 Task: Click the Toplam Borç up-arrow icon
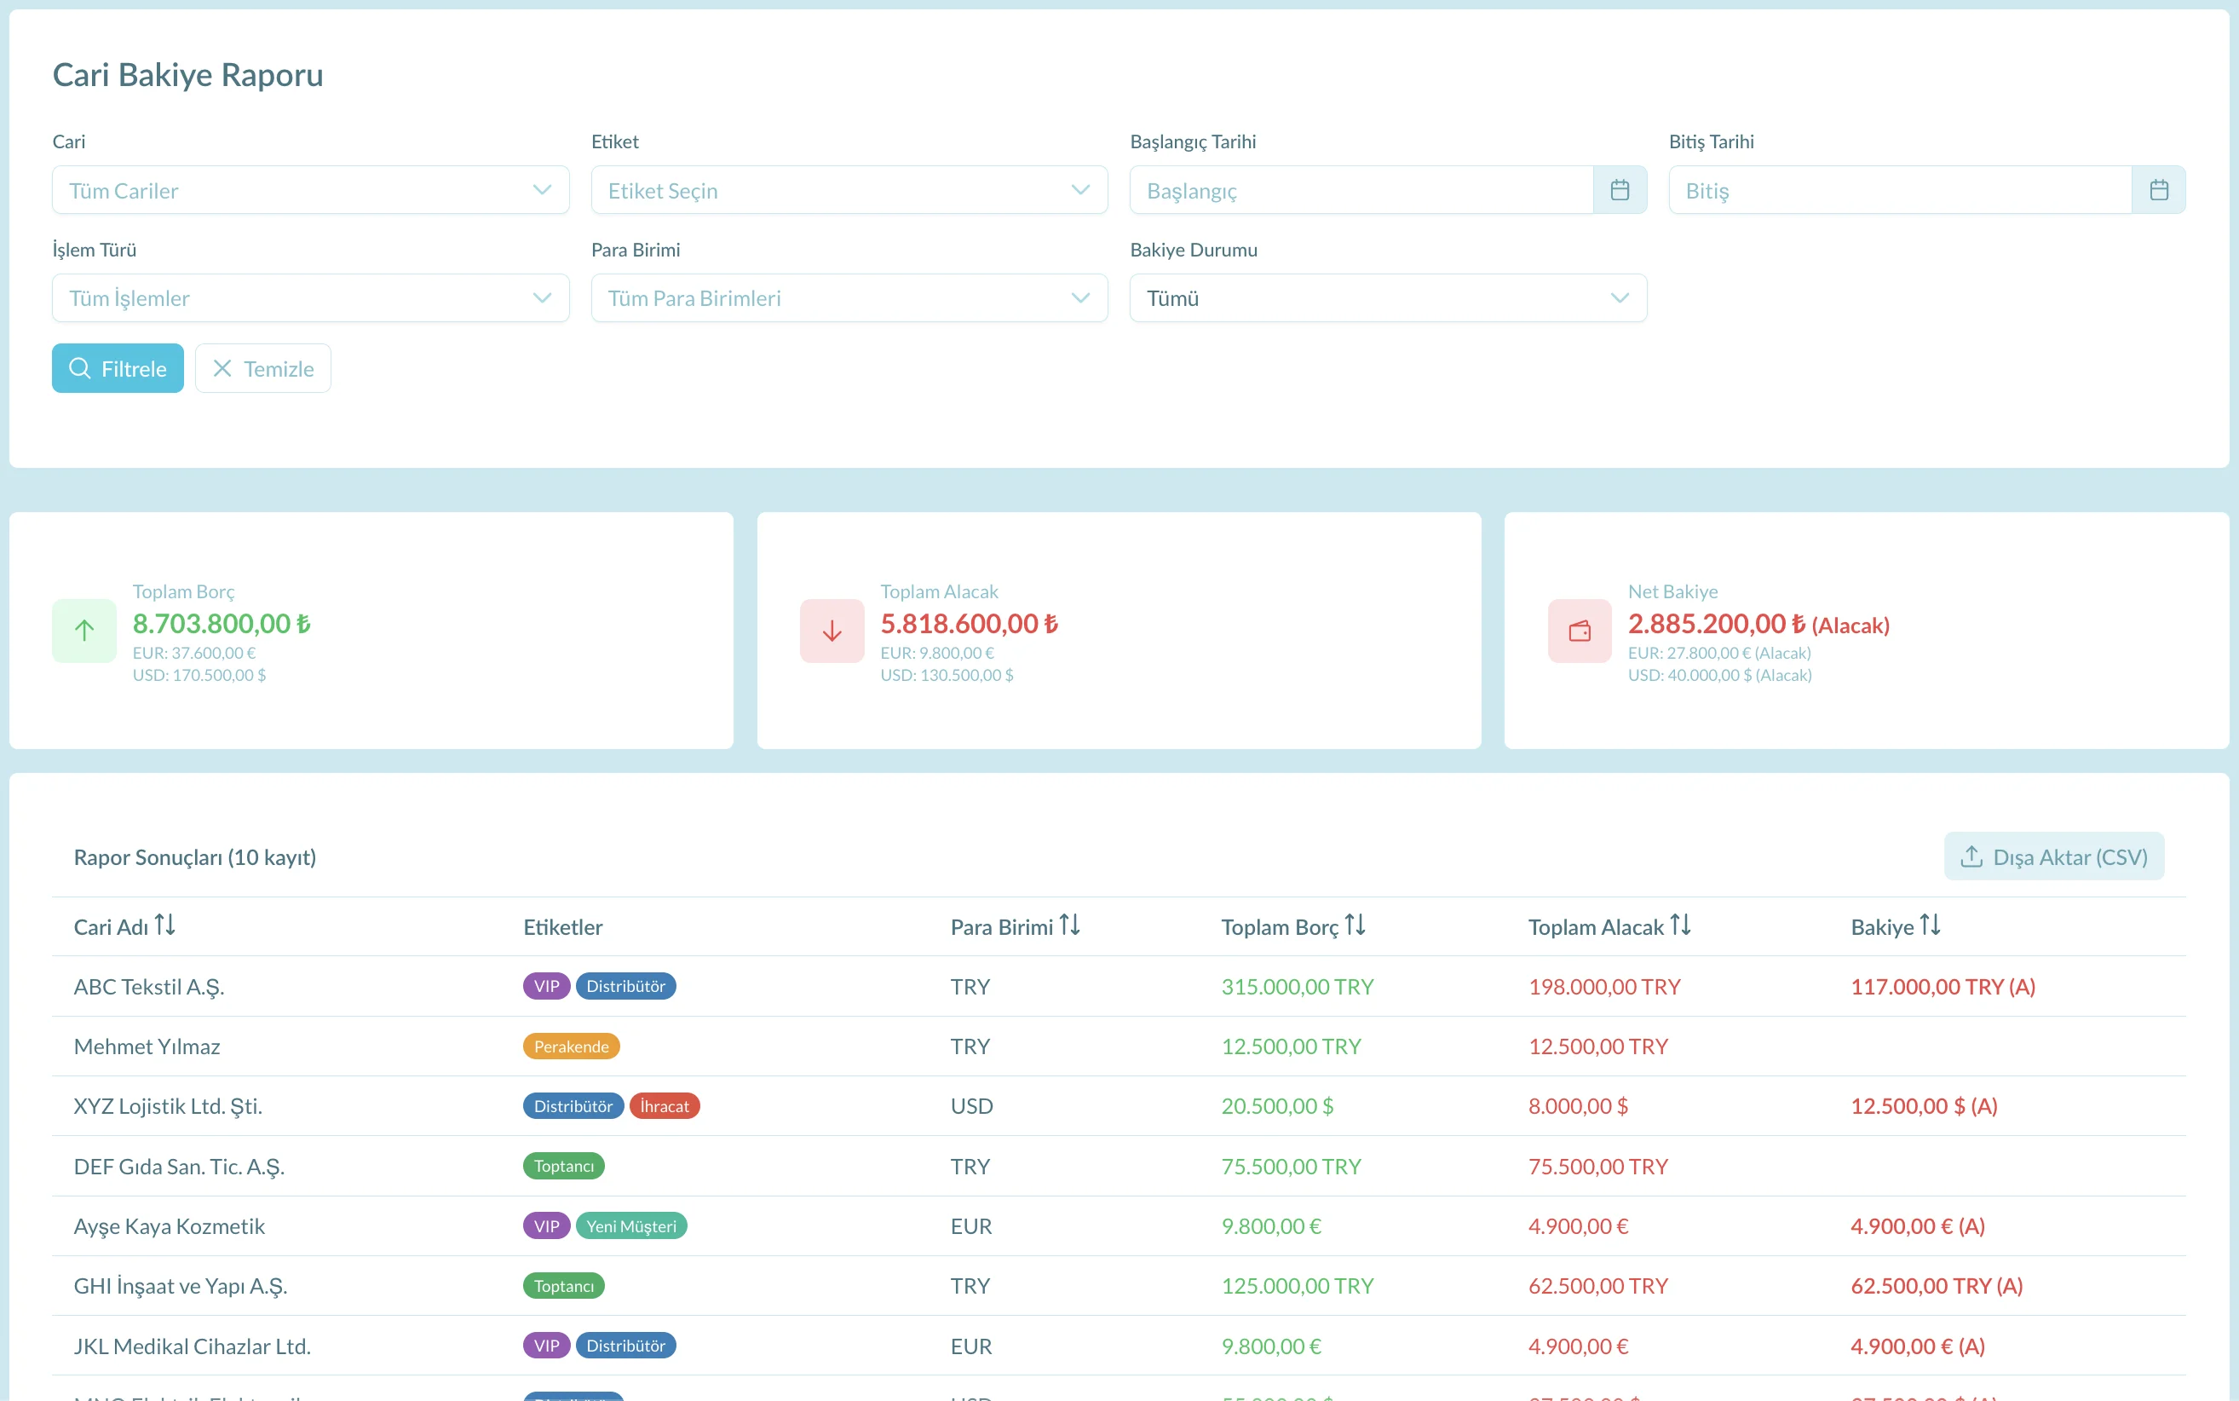pyautogui.click(x=84, y=631)
